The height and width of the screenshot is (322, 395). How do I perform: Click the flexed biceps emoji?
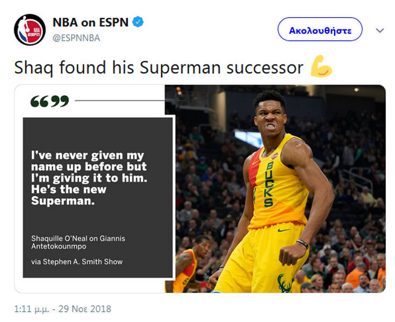[321, 66]
